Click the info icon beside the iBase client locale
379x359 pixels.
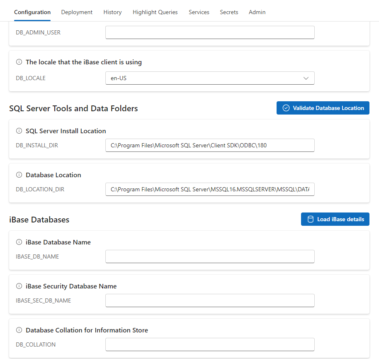tap(19, 62)
